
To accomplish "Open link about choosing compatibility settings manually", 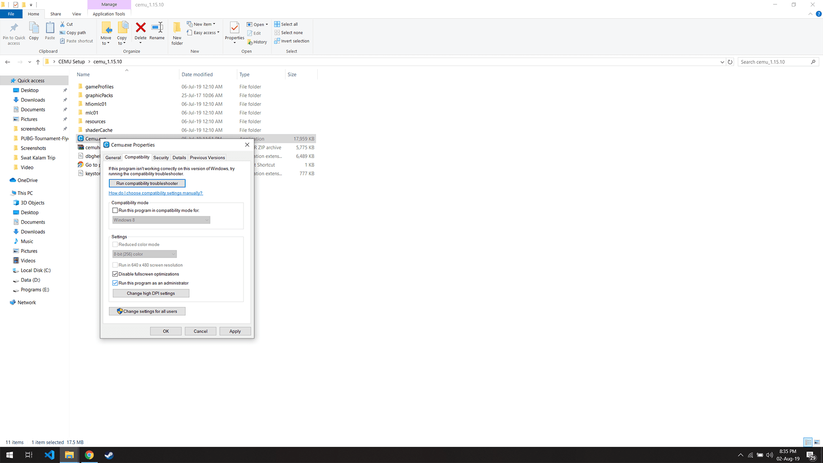I will [x=156, y=193].
